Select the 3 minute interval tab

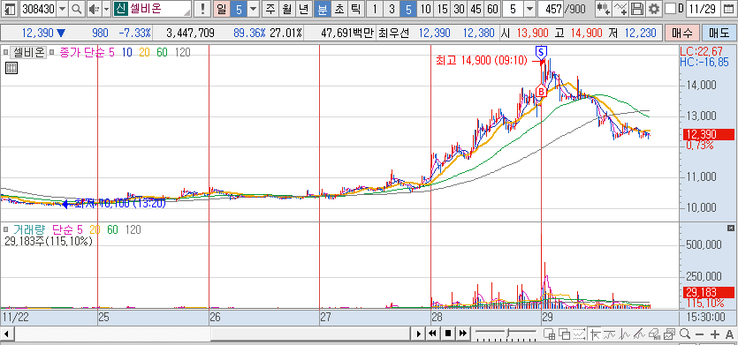(392, 9)
